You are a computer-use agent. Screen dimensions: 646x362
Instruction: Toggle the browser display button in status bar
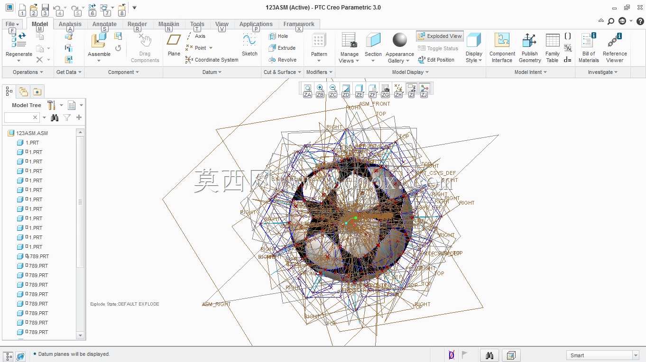tap(20, 356)
